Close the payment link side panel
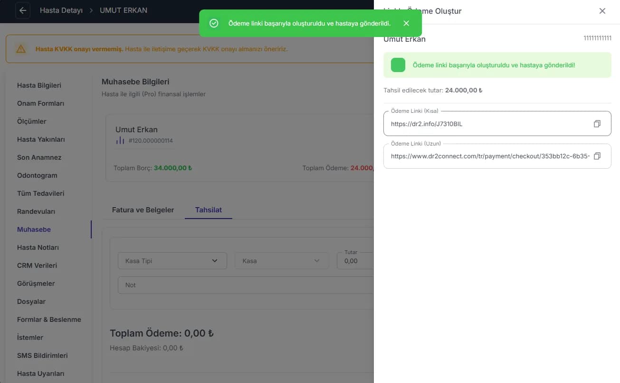This screenshot has height=383, width=620. tap(602, 11)
